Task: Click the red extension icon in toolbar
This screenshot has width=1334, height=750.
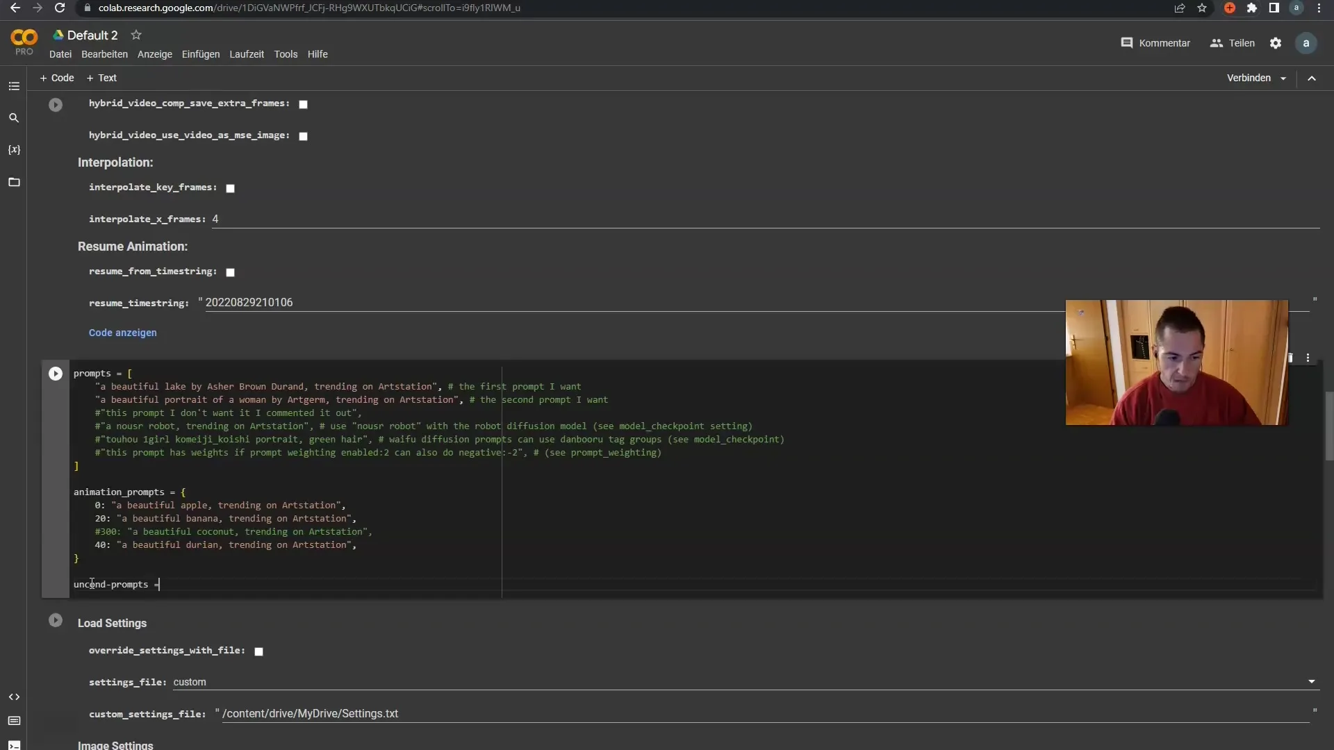Action: click(x=1230, y=8)
